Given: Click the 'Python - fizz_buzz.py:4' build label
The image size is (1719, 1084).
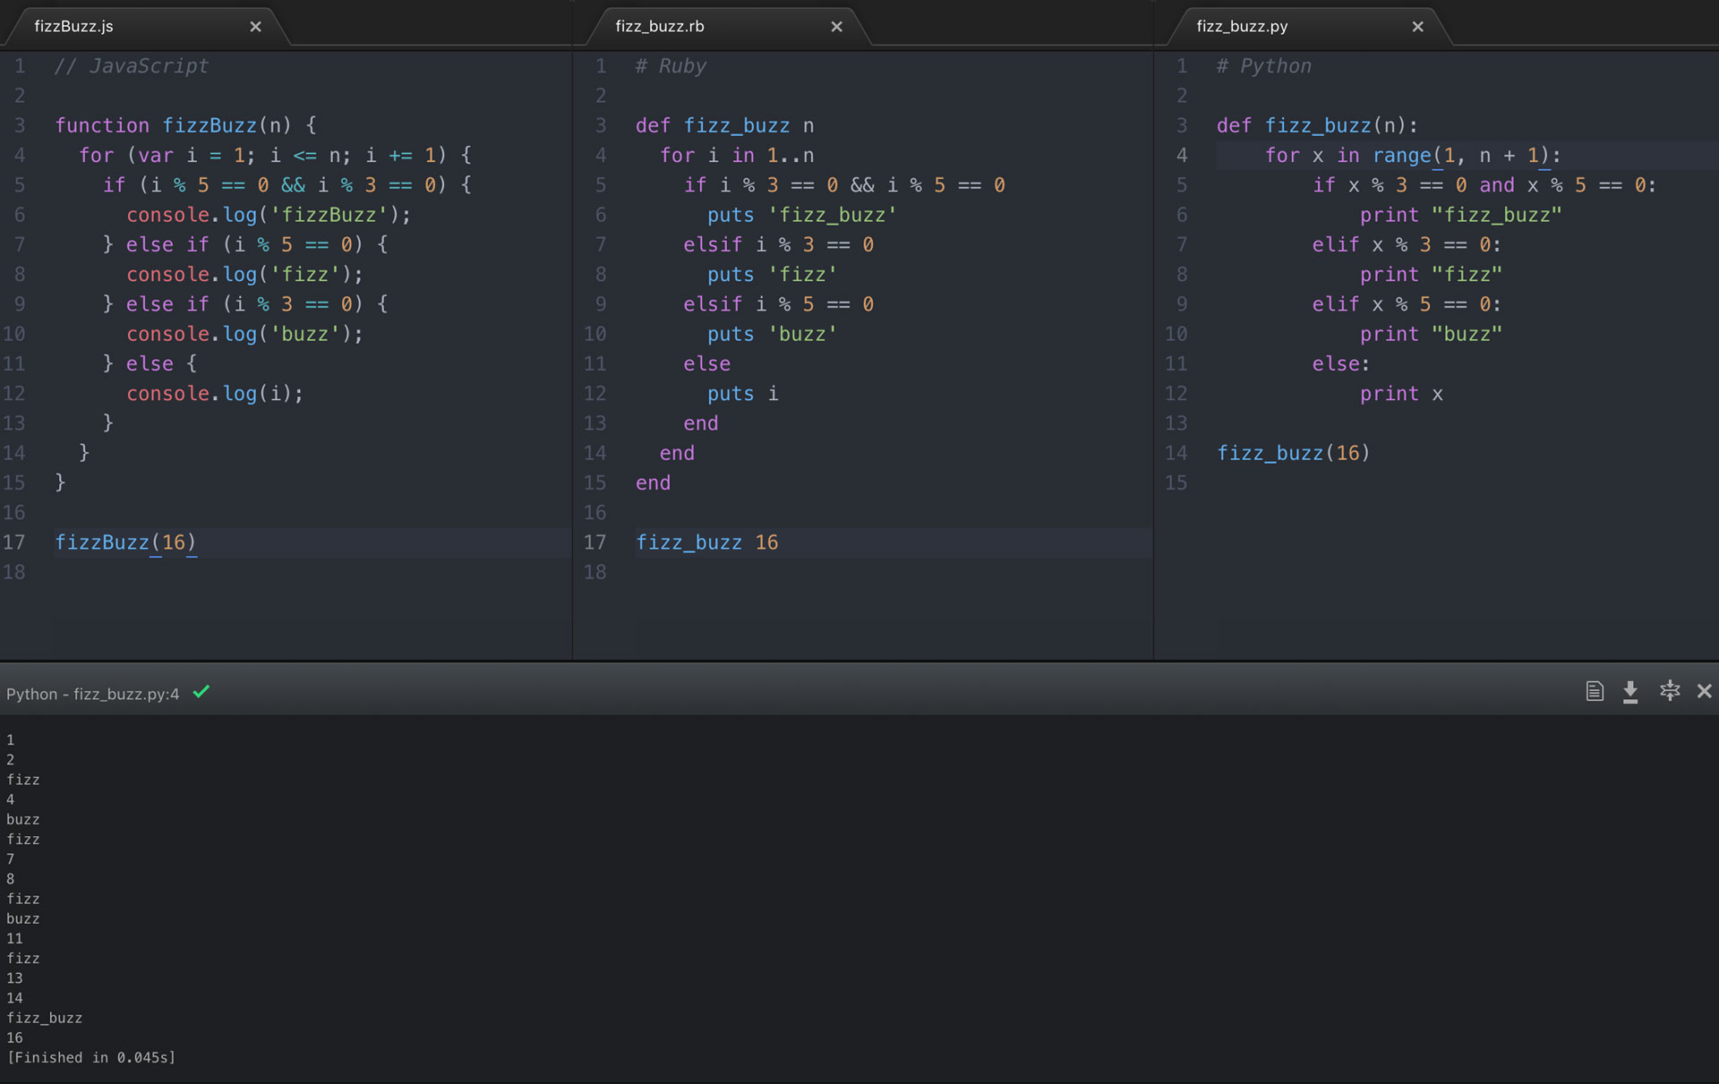Looking at the screenshot, I should 93,694.
